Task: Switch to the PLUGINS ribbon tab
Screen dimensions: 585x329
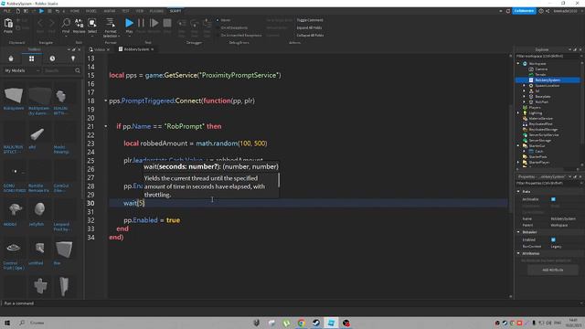Action: tap(156, 11)
